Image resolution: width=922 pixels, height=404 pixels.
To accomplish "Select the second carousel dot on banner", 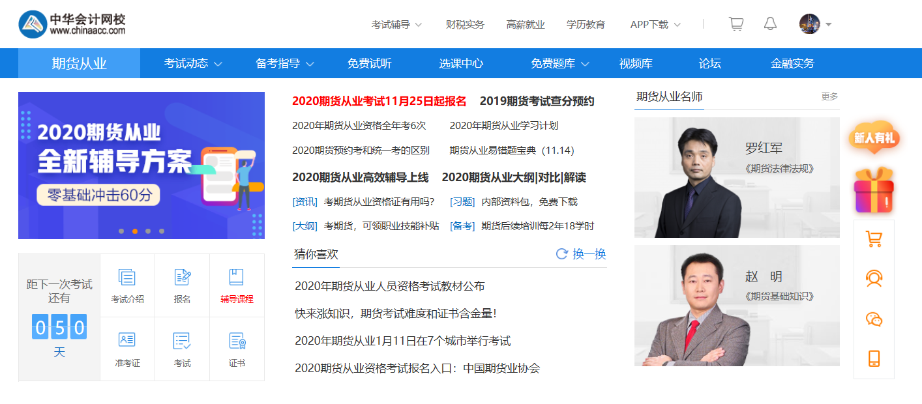I will point(135,231).
